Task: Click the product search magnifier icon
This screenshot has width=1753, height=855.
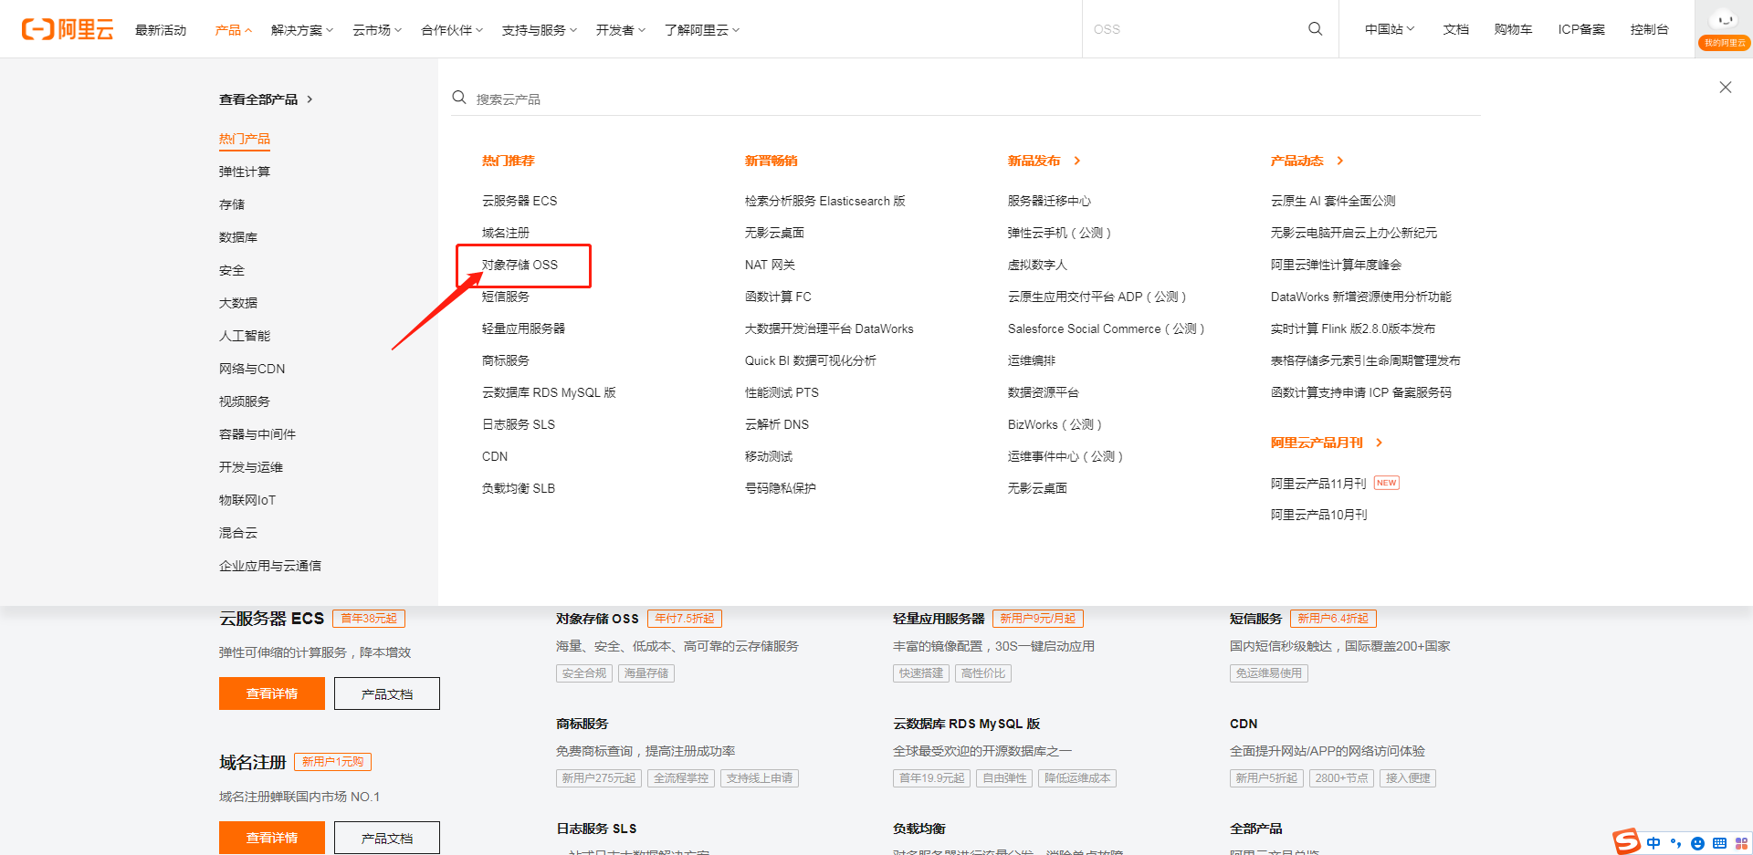Action: (x=459, y=98)
